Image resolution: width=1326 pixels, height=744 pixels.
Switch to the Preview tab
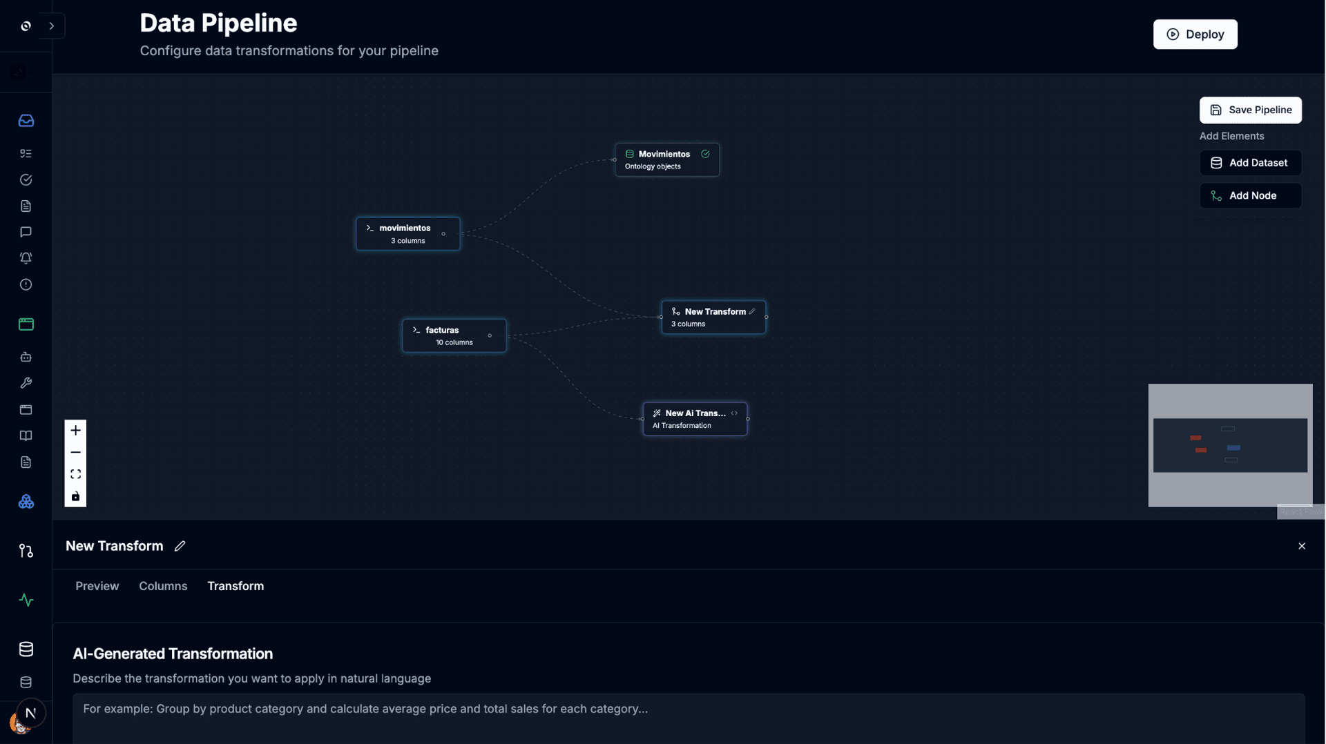pyautogui.click(x=97, y=586)
